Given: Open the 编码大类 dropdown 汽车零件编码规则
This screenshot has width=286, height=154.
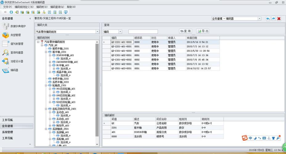Looking at the screenshot, I should pos(97,32).
